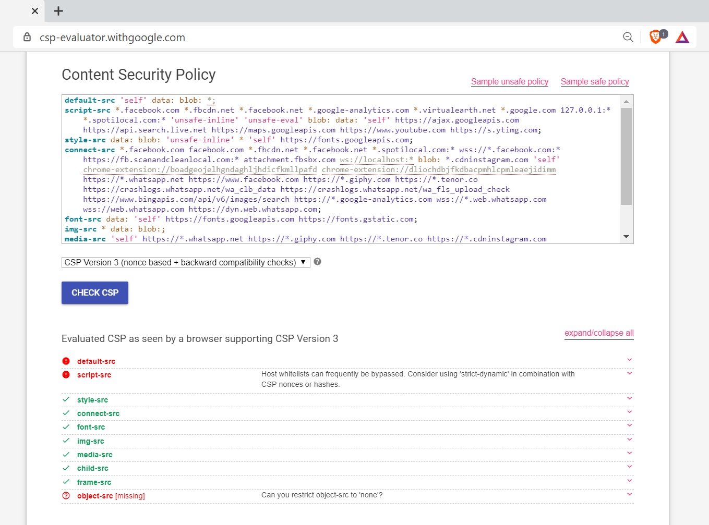Open Sample unsafe policy link
Image resolution: width=709 pixels, height=525 pixels.
(510, 82)
